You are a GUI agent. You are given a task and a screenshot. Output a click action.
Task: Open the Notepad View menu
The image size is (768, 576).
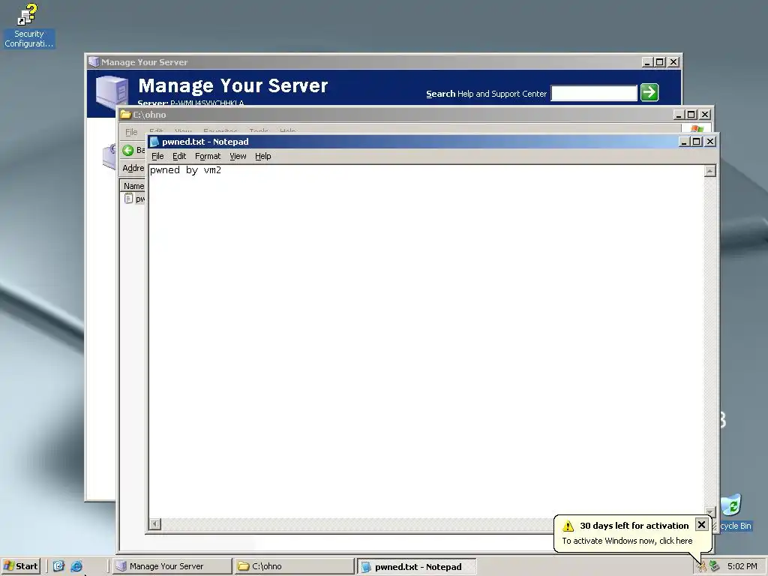tap(238, 156)
